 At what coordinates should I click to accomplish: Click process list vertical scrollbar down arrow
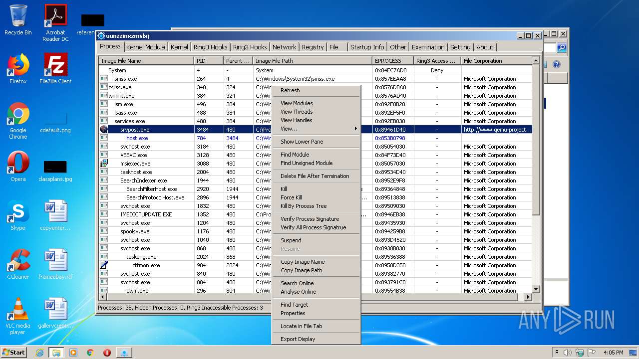pos(536,289)
